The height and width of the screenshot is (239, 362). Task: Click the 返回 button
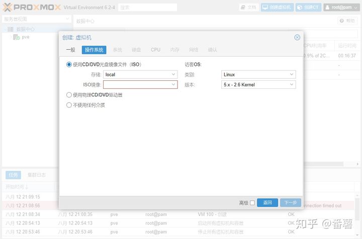point(267,203)
